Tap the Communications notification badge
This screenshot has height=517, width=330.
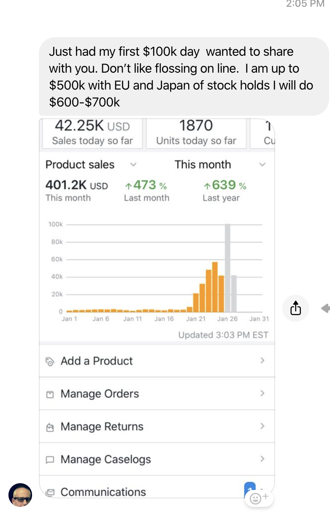250,490
